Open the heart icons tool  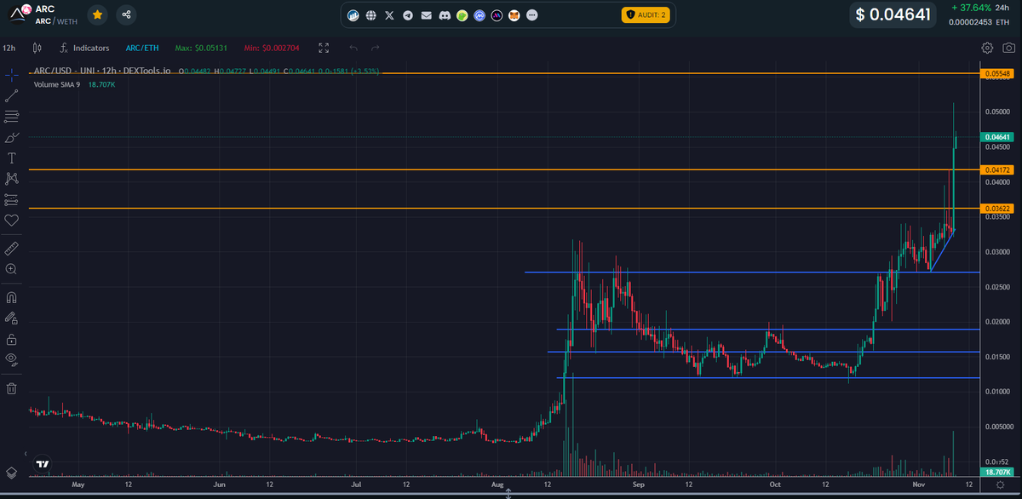[12, 221]
